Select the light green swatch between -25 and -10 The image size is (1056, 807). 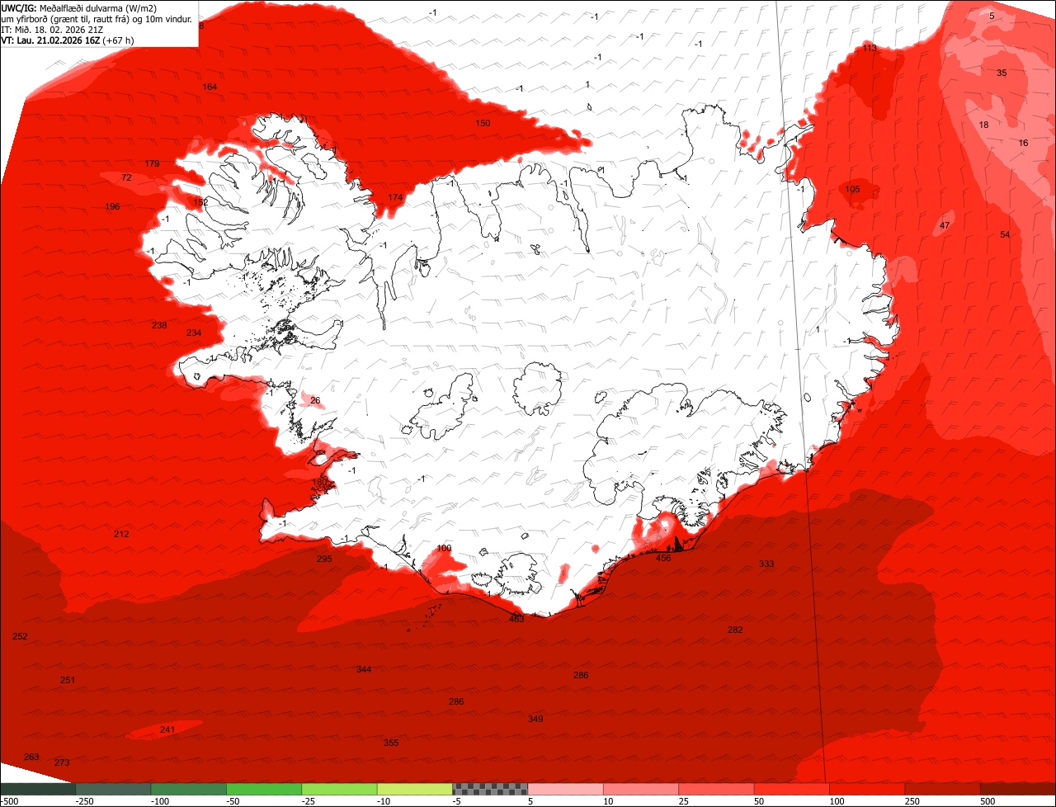(339, 789)
